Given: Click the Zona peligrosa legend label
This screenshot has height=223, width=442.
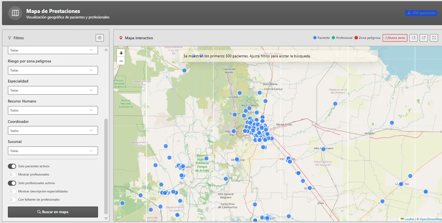Looking at the screenshot, I should coord(370,38).
